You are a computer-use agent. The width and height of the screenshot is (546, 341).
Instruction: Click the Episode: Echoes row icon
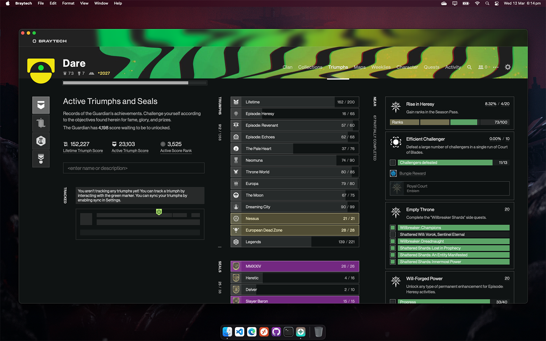(x=236, y=137)
